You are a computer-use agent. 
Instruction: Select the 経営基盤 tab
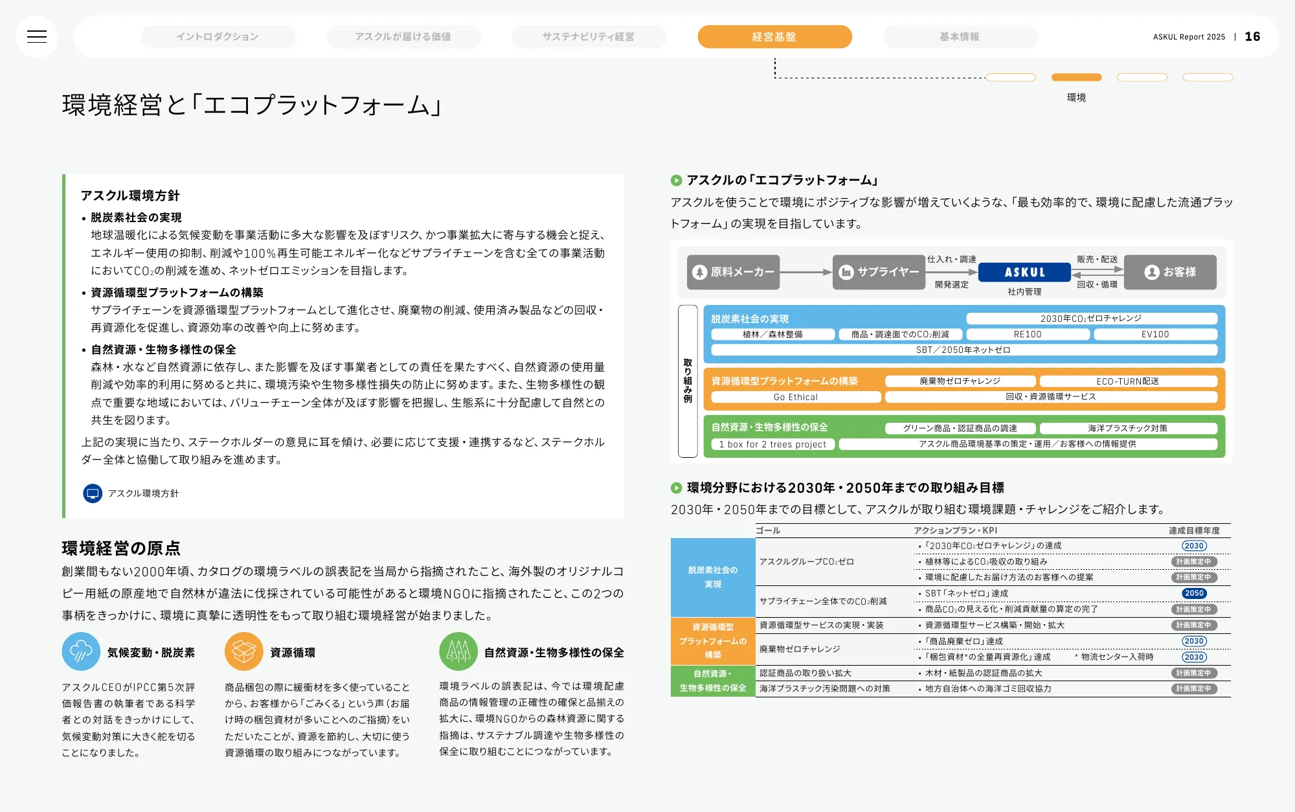click(774, 37)
